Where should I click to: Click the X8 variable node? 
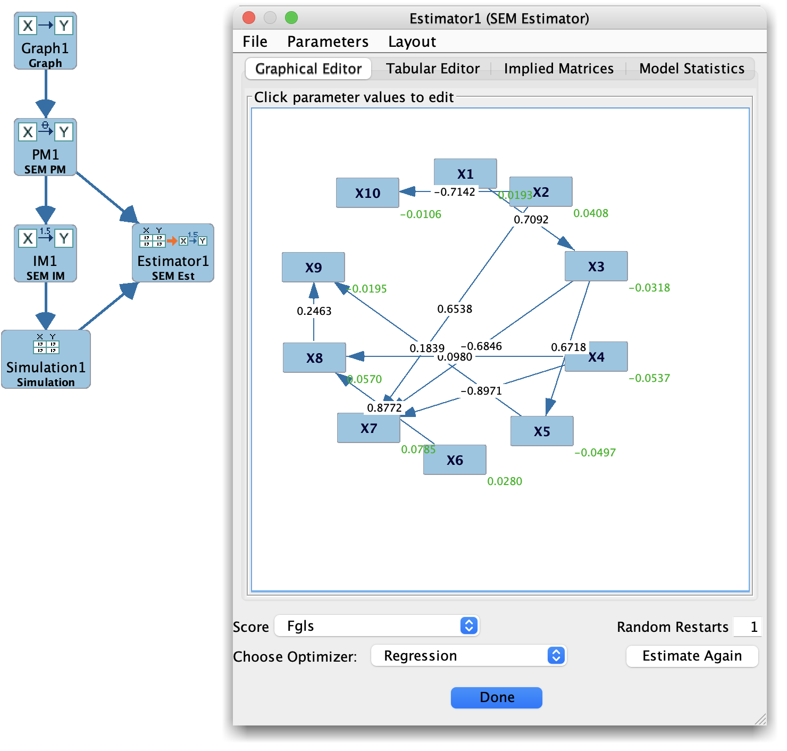(314, 357)
